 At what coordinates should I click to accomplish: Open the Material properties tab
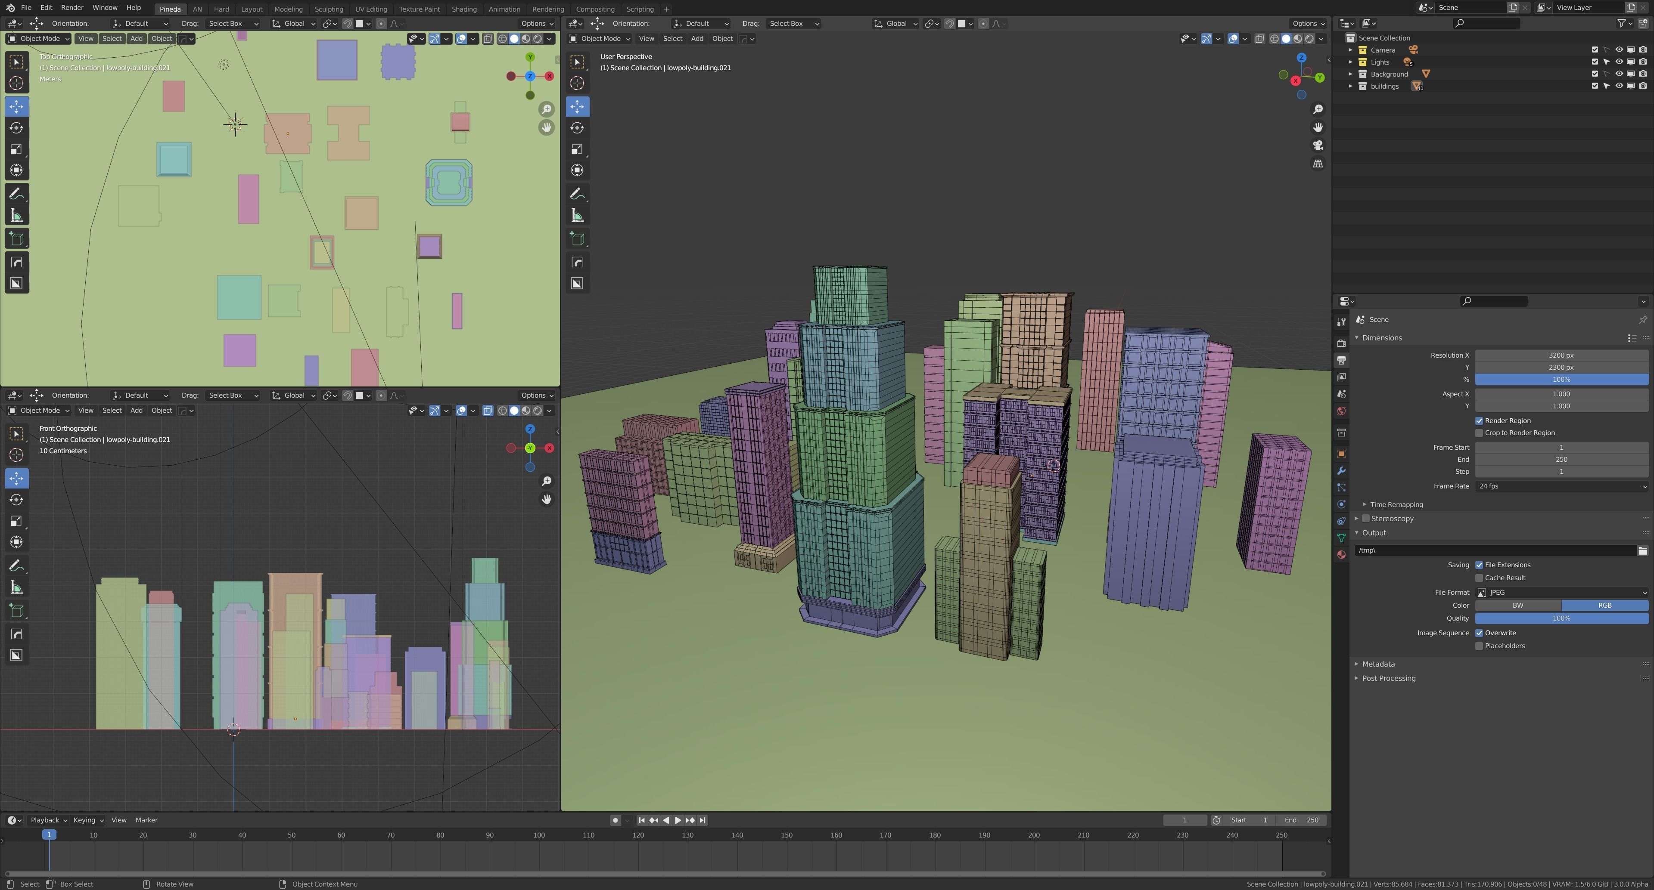pos(1341,554)
